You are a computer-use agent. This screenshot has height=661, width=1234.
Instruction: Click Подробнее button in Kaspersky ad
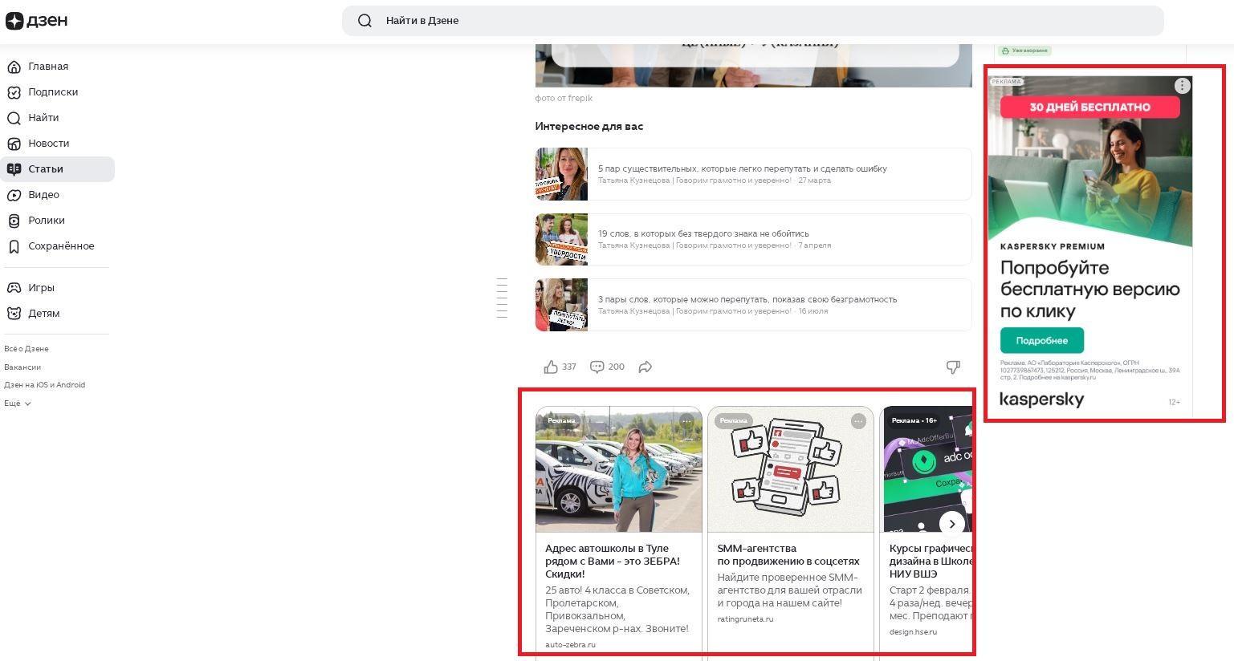pos(1041,340)
